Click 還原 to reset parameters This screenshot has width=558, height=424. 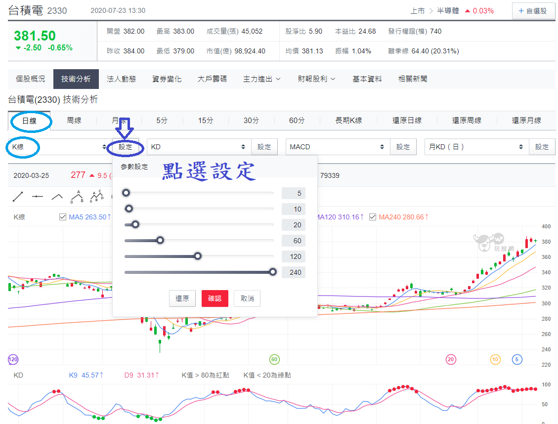[182, 298]
